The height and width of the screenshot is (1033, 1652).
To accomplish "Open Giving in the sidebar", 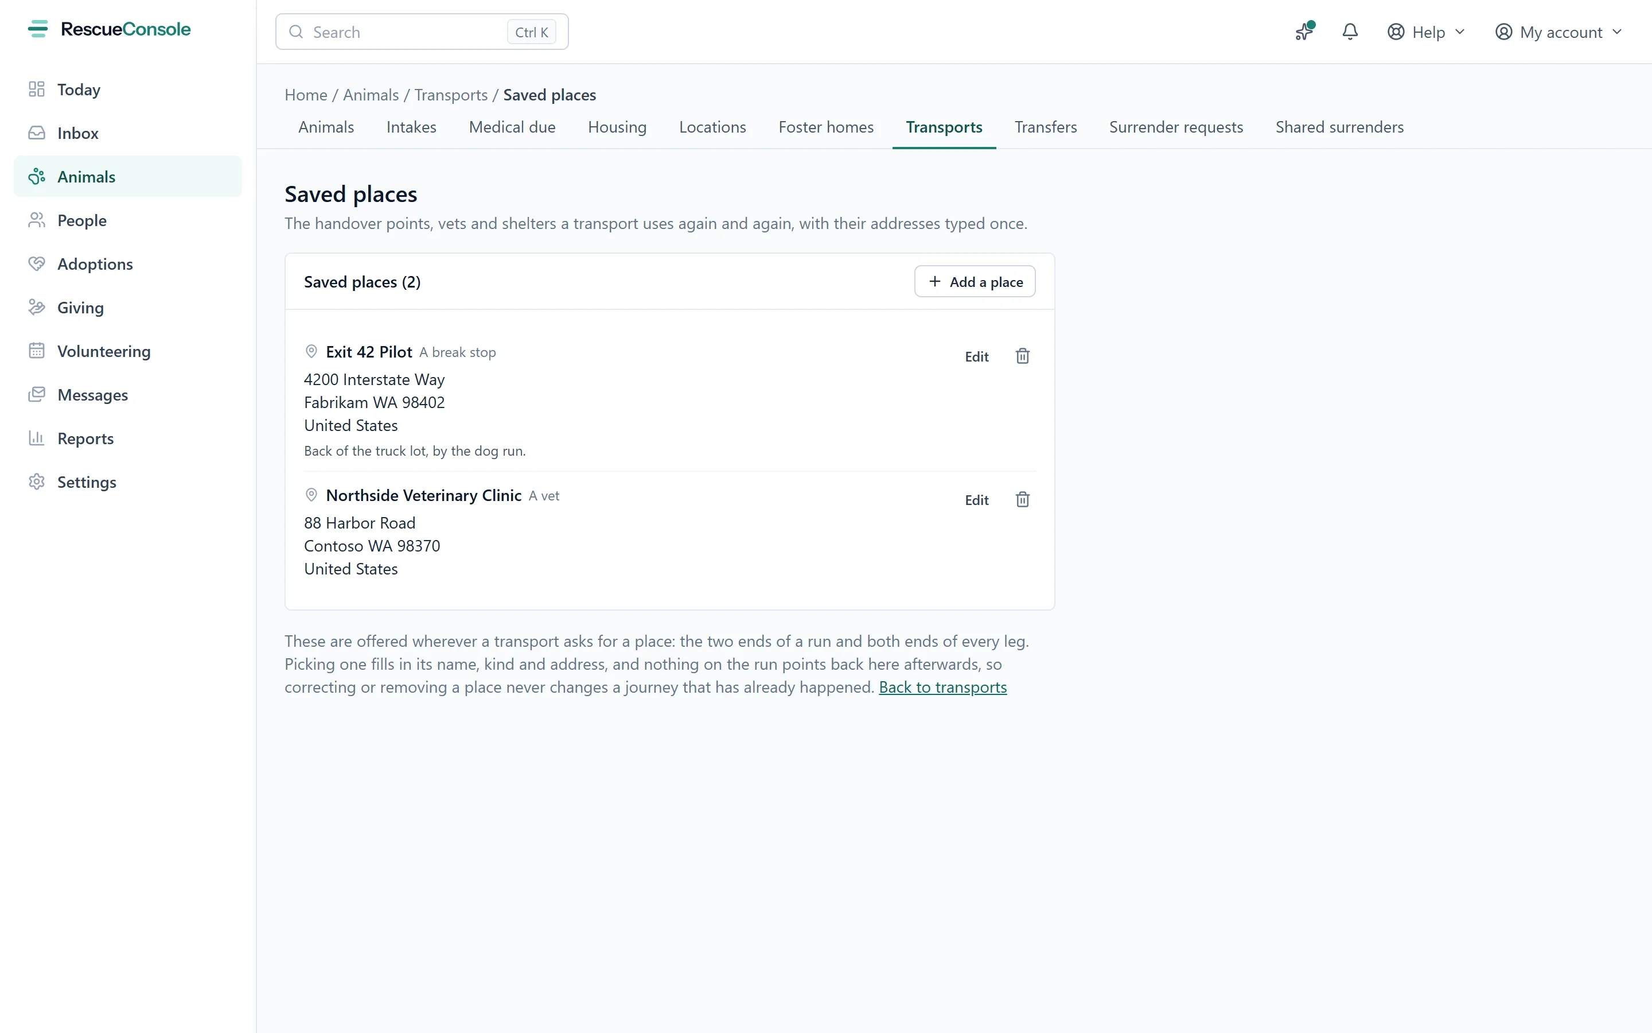I will 128,308.
